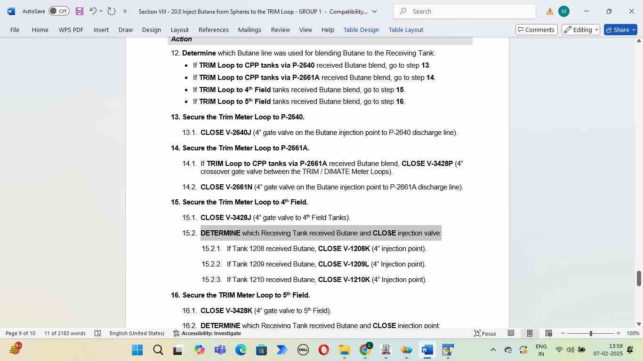
Task: Zoom out with the minus button
Action: (x=563, y=333)
